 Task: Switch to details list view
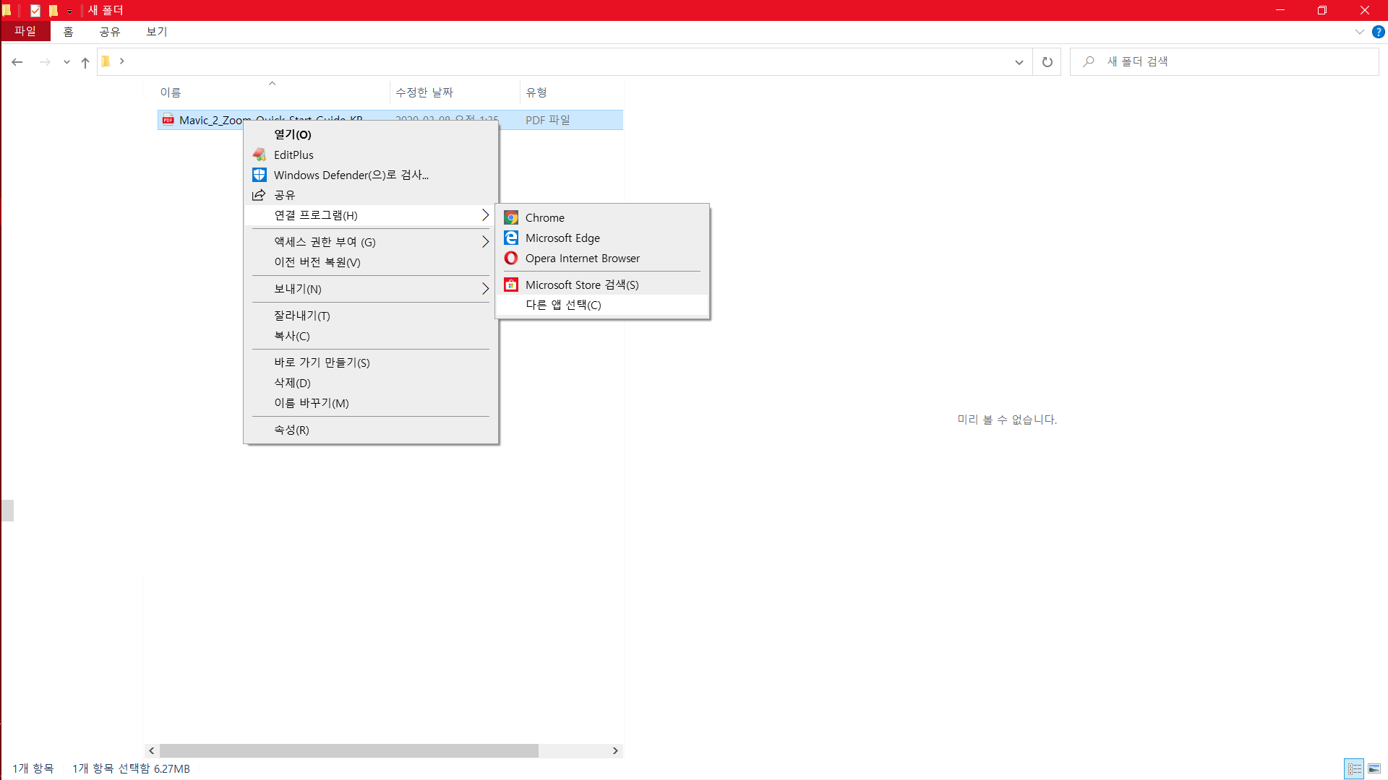[1354, 768]
